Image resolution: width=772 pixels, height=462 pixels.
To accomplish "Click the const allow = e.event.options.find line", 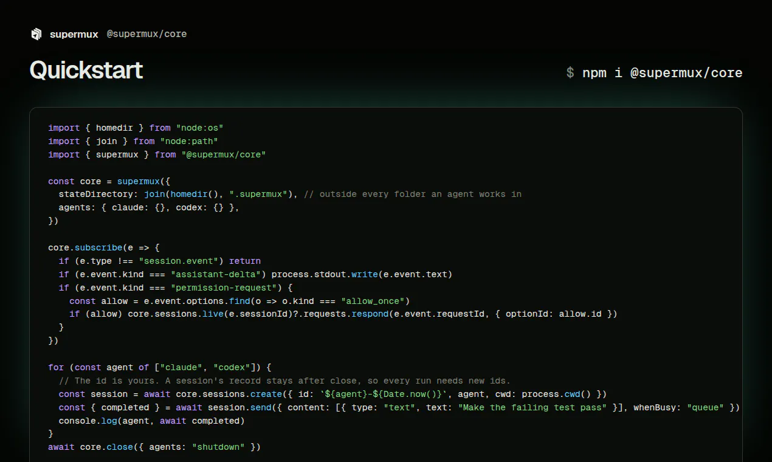I will coord(240,302).
